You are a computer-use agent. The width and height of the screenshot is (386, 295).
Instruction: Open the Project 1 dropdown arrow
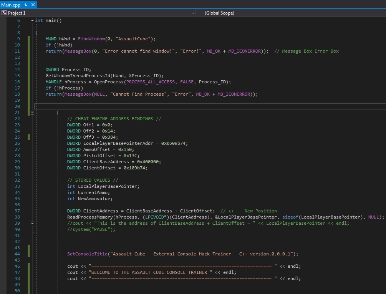pos(193,13)
